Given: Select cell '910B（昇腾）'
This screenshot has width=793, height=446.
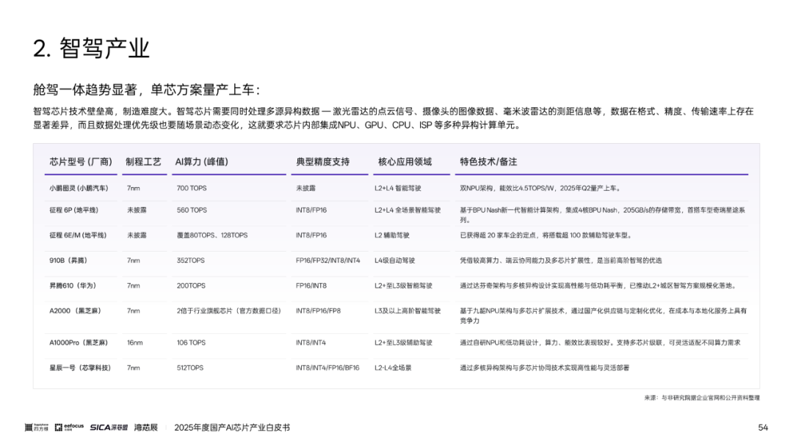Looking at the screenshot, I should pos(68,260).
